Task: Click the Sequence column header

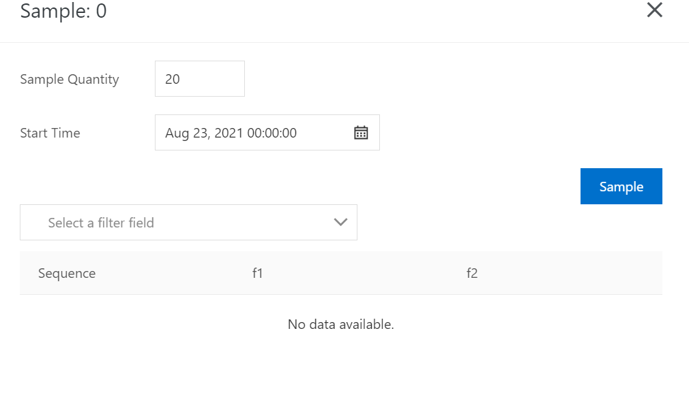Action: tap(67, 274)
